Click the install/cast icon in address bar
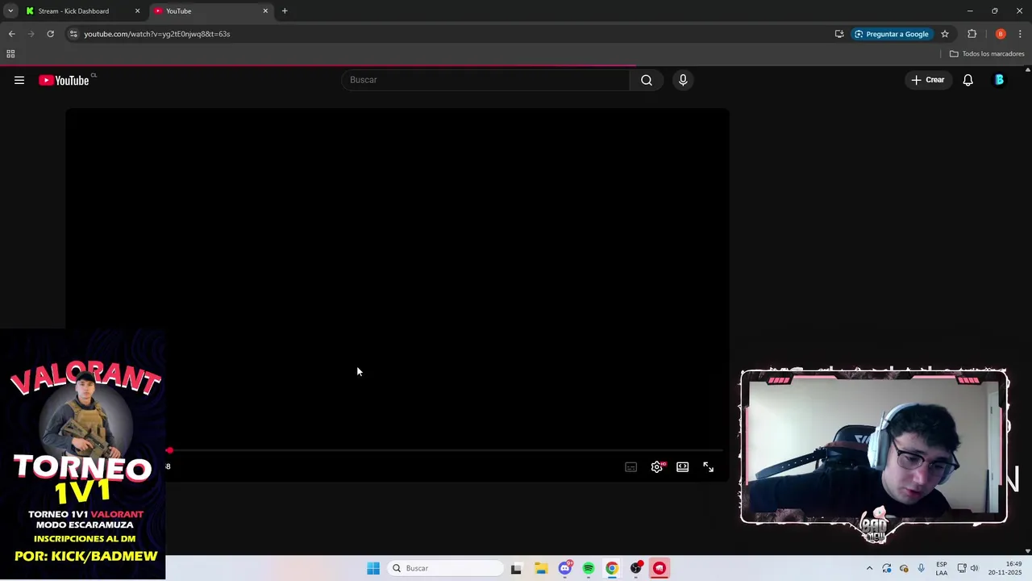 pyautogui.click(x=839, y=34)
